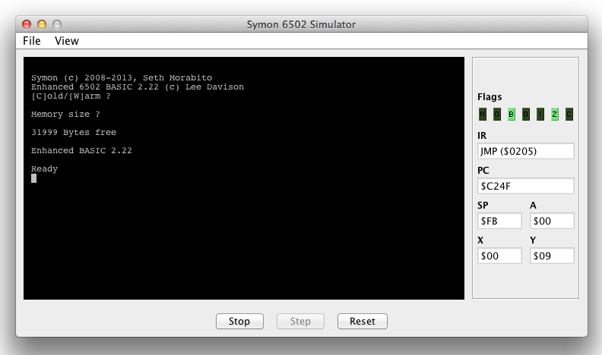The height and width of the screenshot is (355, 602).
Task: Click the PC field showing $C24F
Action: coord(525,186)
